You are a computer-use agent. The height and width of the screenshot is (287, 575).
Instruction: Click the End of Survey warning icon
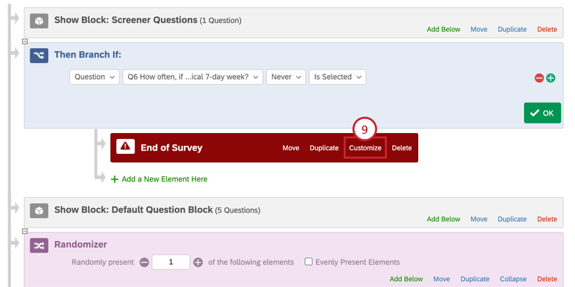coord(125,147)
